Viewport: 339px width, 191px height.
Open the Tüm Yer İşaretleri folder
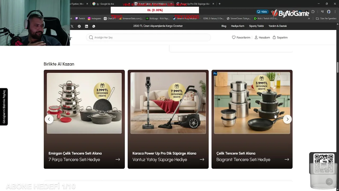coord(326,19)
